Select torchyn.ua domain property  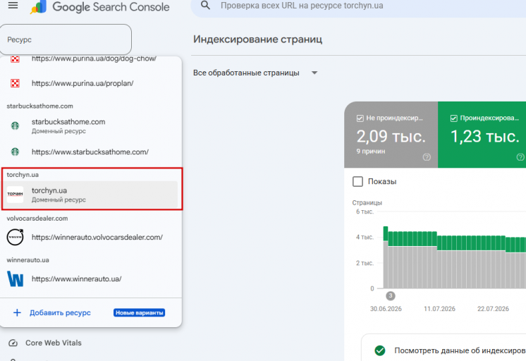[x=90, y=195]
